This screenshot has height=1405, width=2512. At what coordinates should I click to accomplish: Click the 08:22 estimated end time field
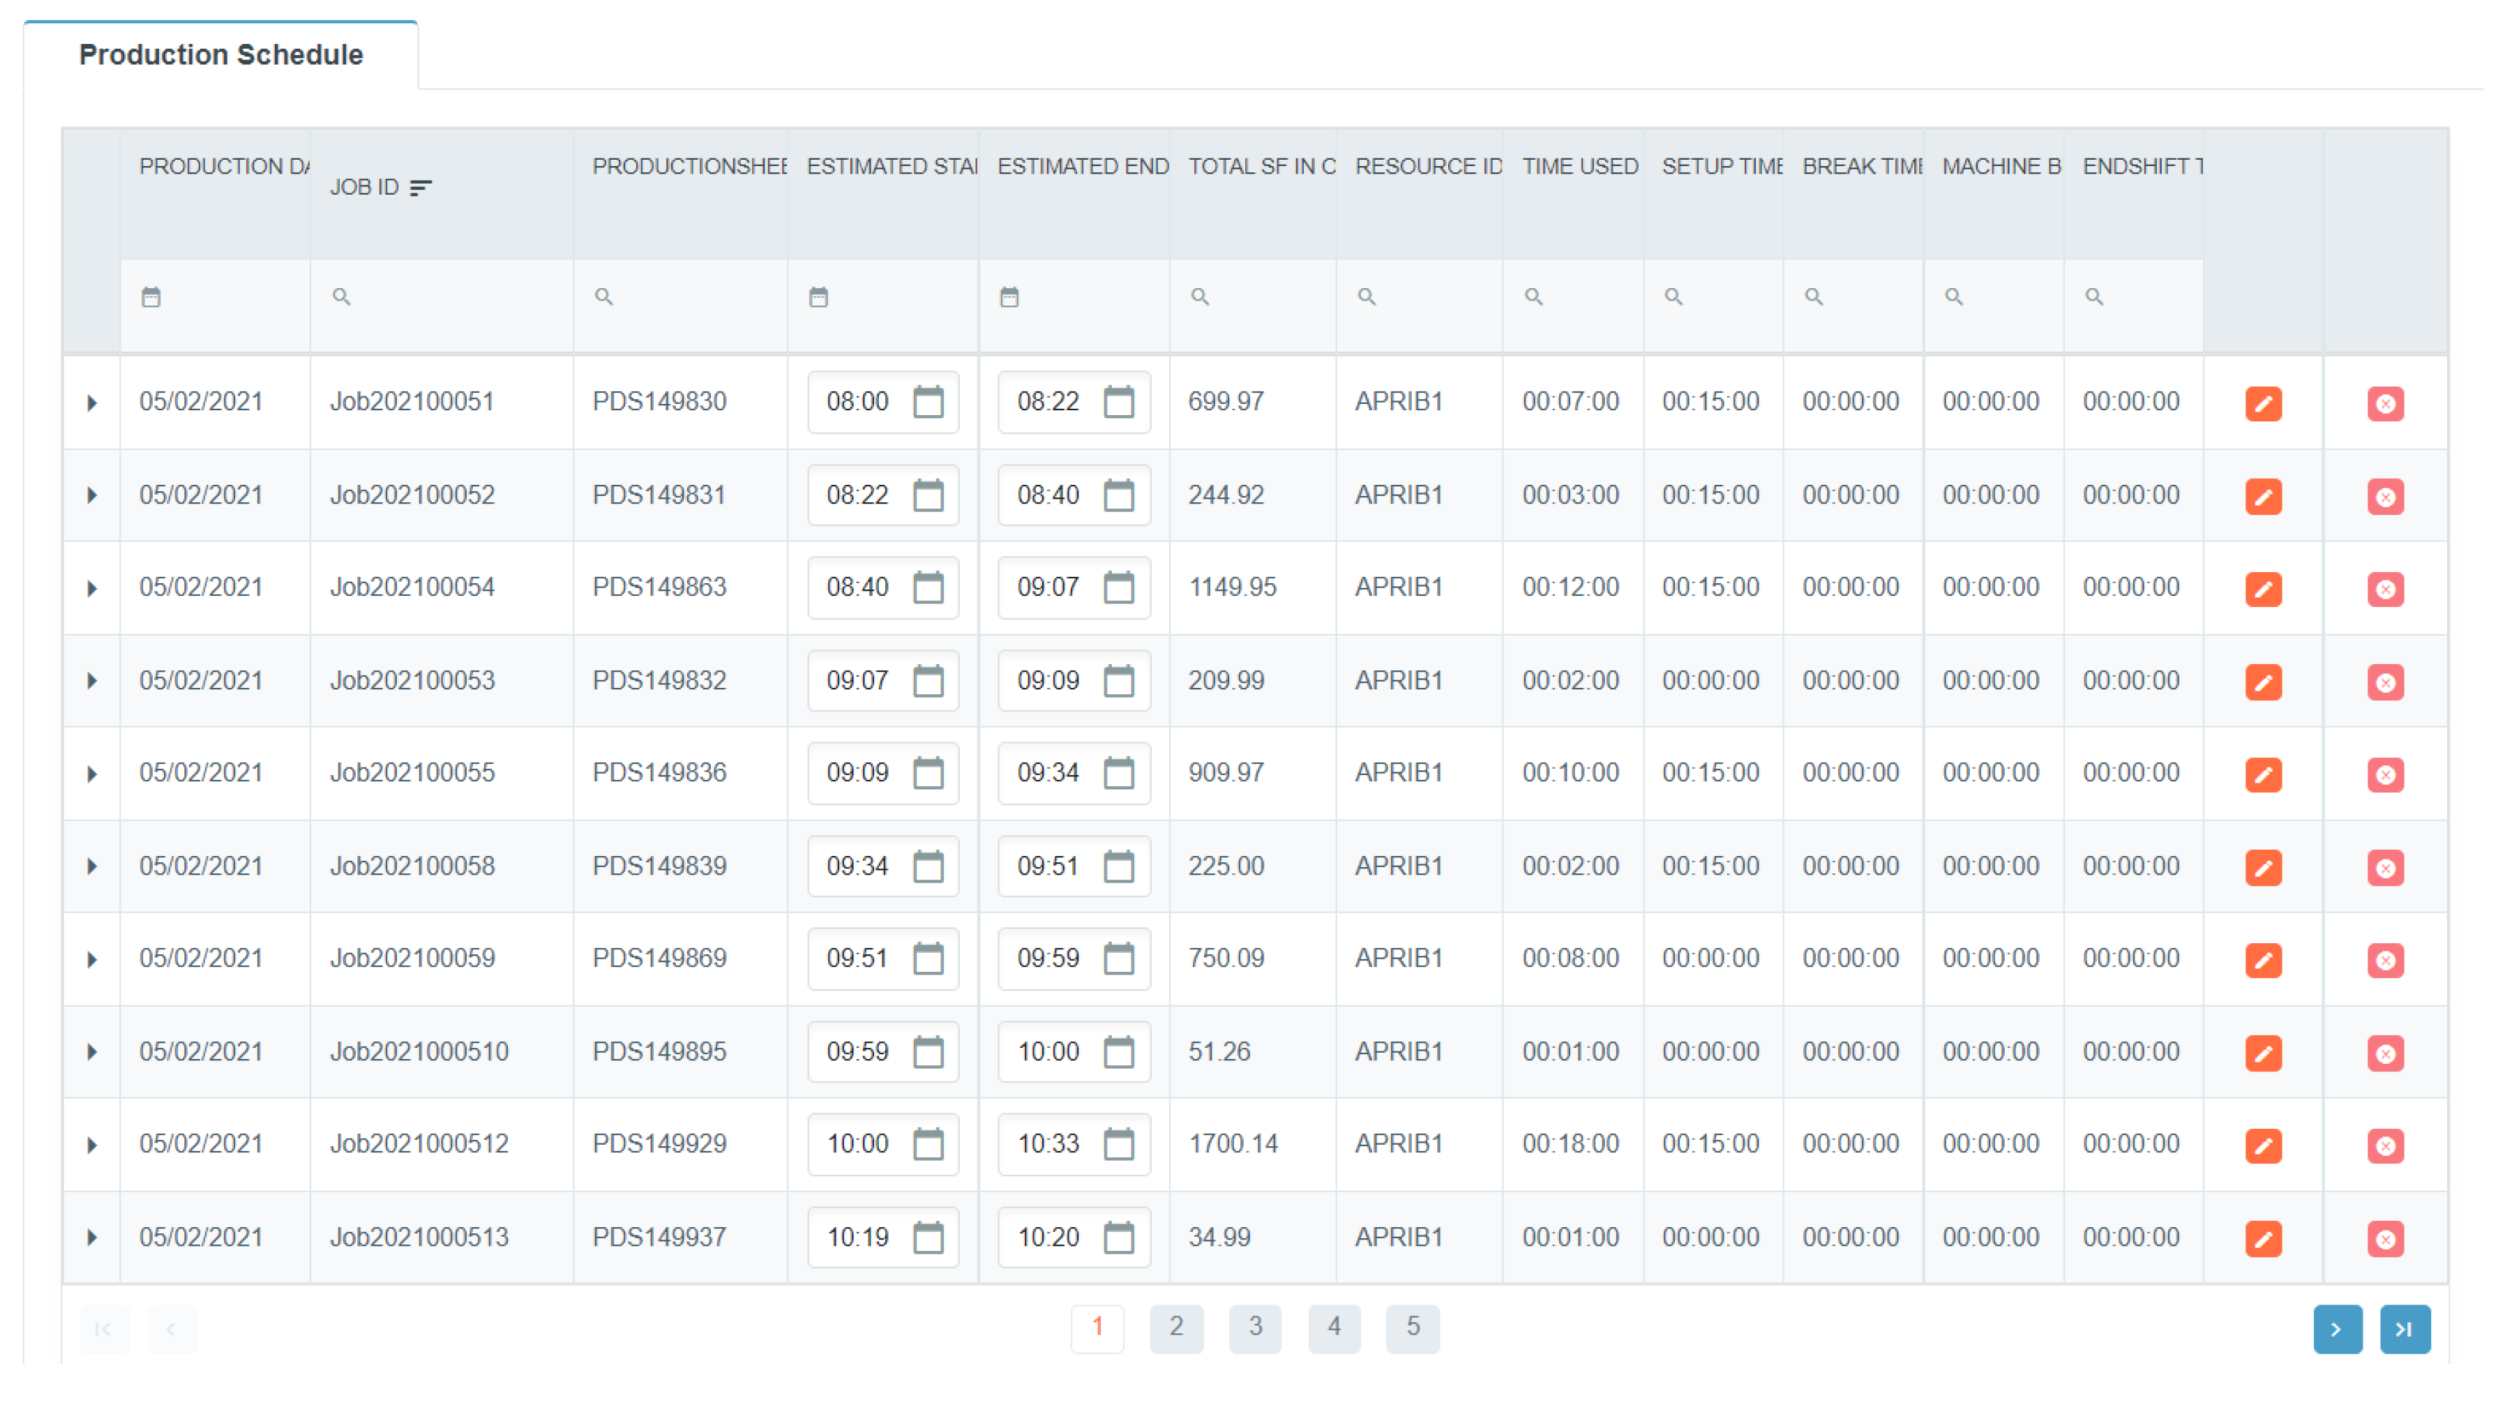[x=1048, y=402]
